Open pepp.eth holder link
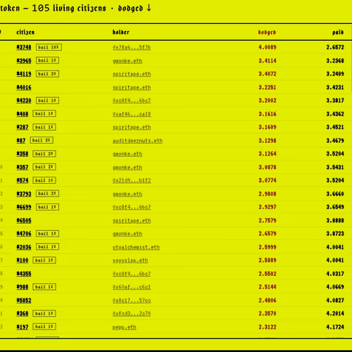352x352 pixels. (124, 327)
